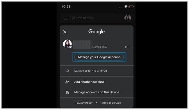This screenshot has width=189, height=110.
Task: Close the Google account panel
Action: [x=65, y=32]
